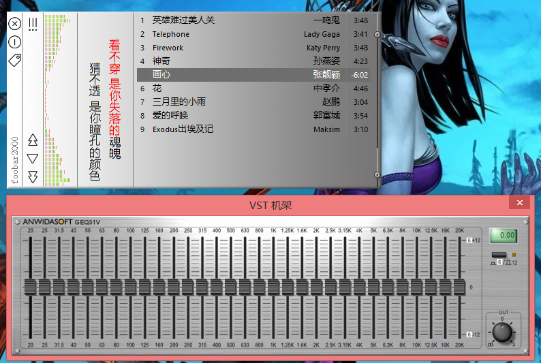Click the VST 机架 window title
The width and height of the screenshot is (541, 363).
coord(270,206)
